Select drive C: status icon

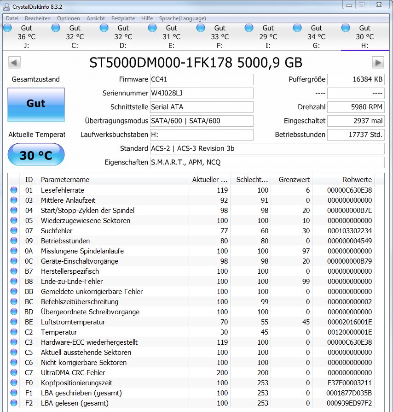pyautogui.click(x=56, y=28)
